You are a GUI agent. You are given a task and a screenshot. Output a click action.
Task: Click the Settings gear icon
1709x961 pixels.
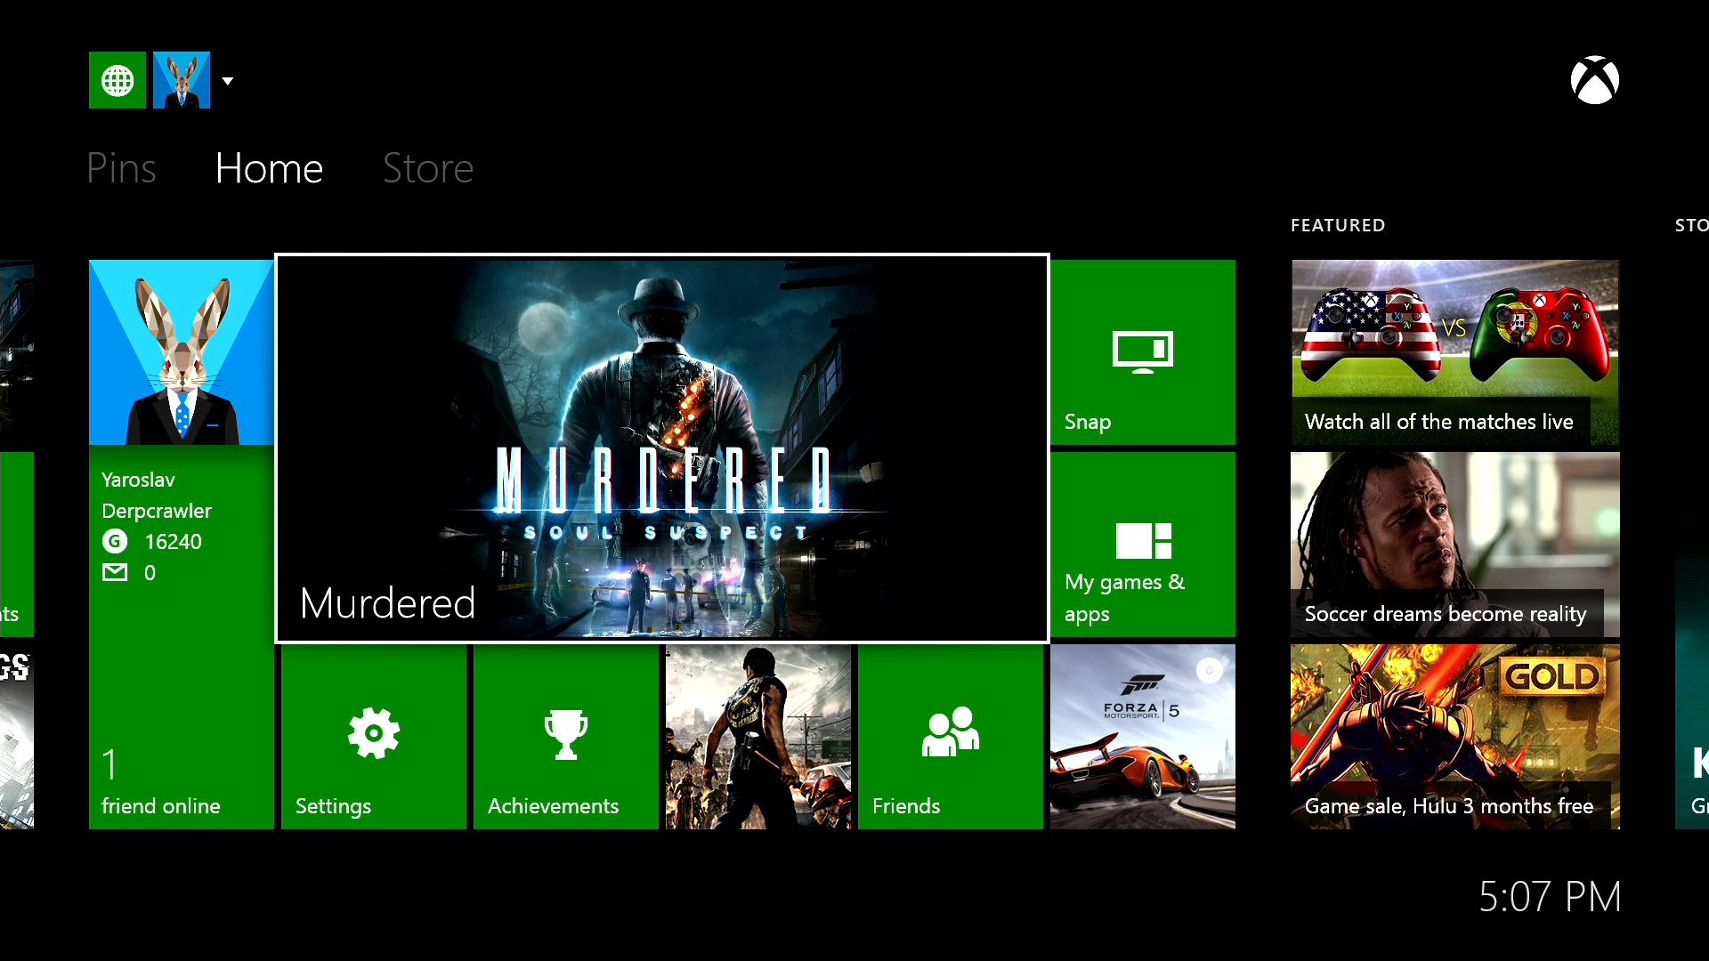(374, 733)
